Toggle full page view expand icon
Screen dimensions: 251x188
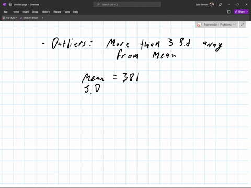242,25
